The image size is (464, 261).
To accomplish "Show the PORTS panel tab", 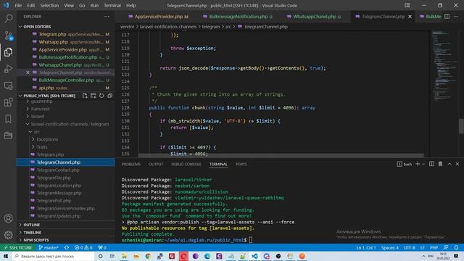I will 241,165.
